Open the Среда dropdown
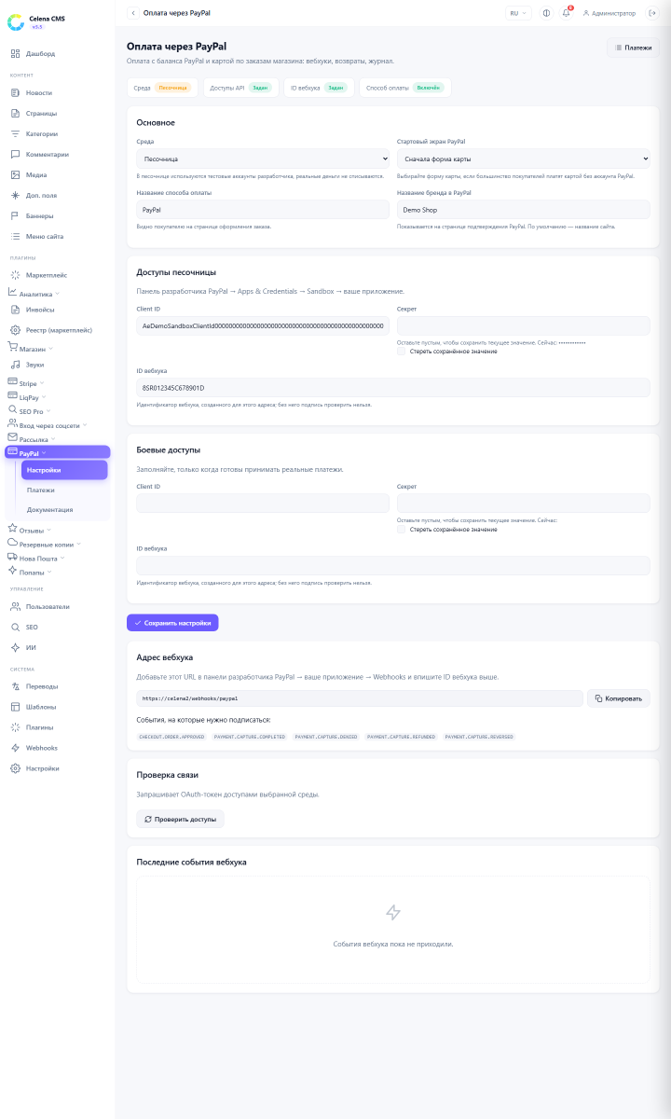The image size is (671, 1119). pyautogui.click(x=263, y=159)
